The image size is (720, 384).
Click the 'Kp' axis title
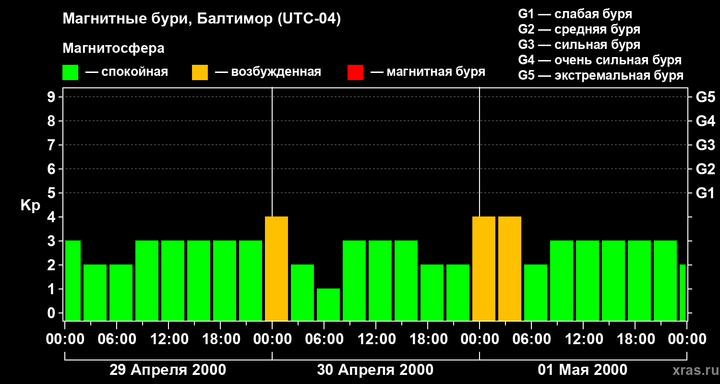pos(30,205)
